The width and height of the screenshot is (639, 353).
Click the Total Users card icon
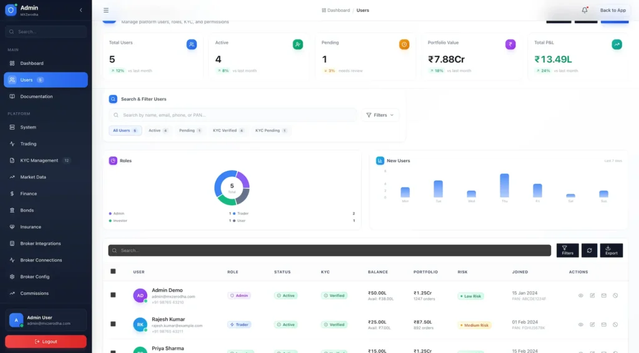[192, 44]
